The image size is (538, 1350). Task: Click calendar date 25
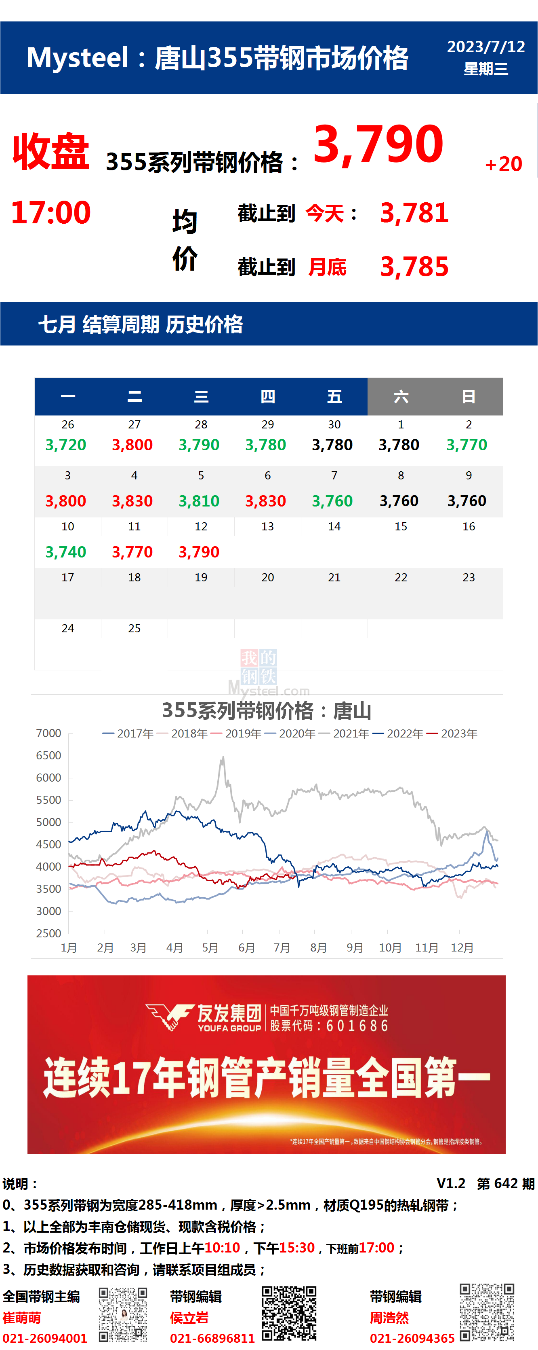click(x=134, y=628)
